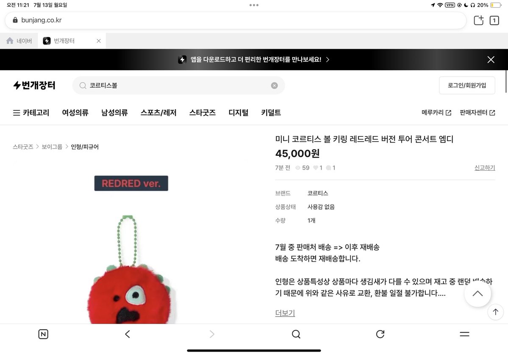Select 키덜트 category

(271, 113)
